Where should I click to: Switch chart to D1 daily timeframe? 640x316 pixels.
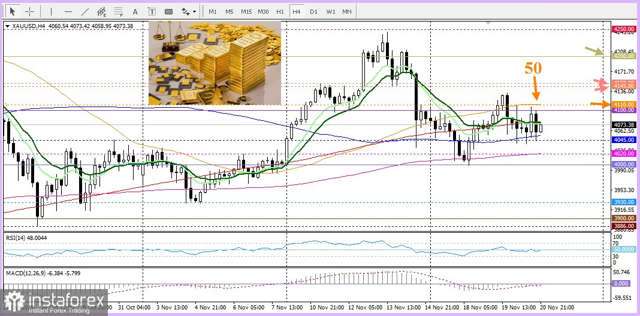pos(313,11)
